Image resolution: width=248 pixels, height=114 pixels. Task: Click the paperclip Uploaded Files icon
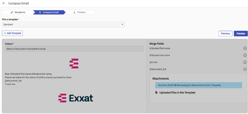(x=156, y=93)
